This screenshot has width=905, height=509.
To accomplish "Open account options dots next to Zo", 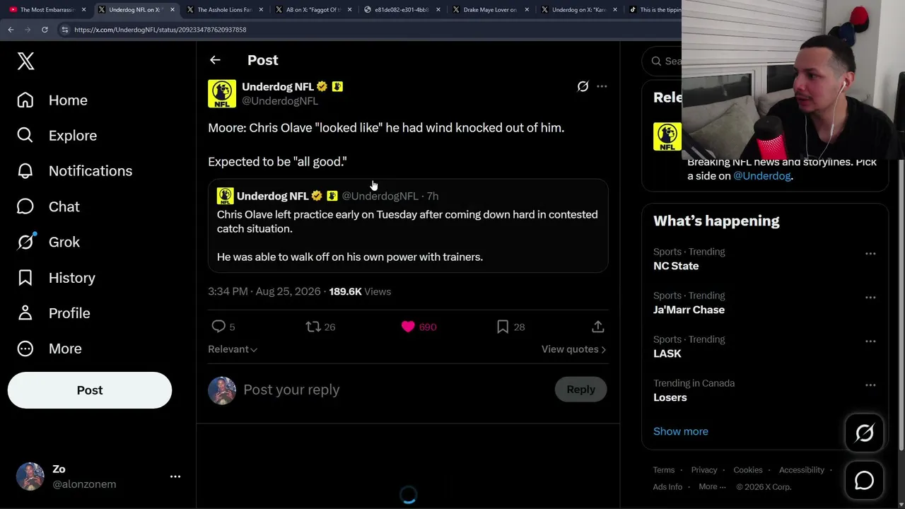I will point(175,476).
